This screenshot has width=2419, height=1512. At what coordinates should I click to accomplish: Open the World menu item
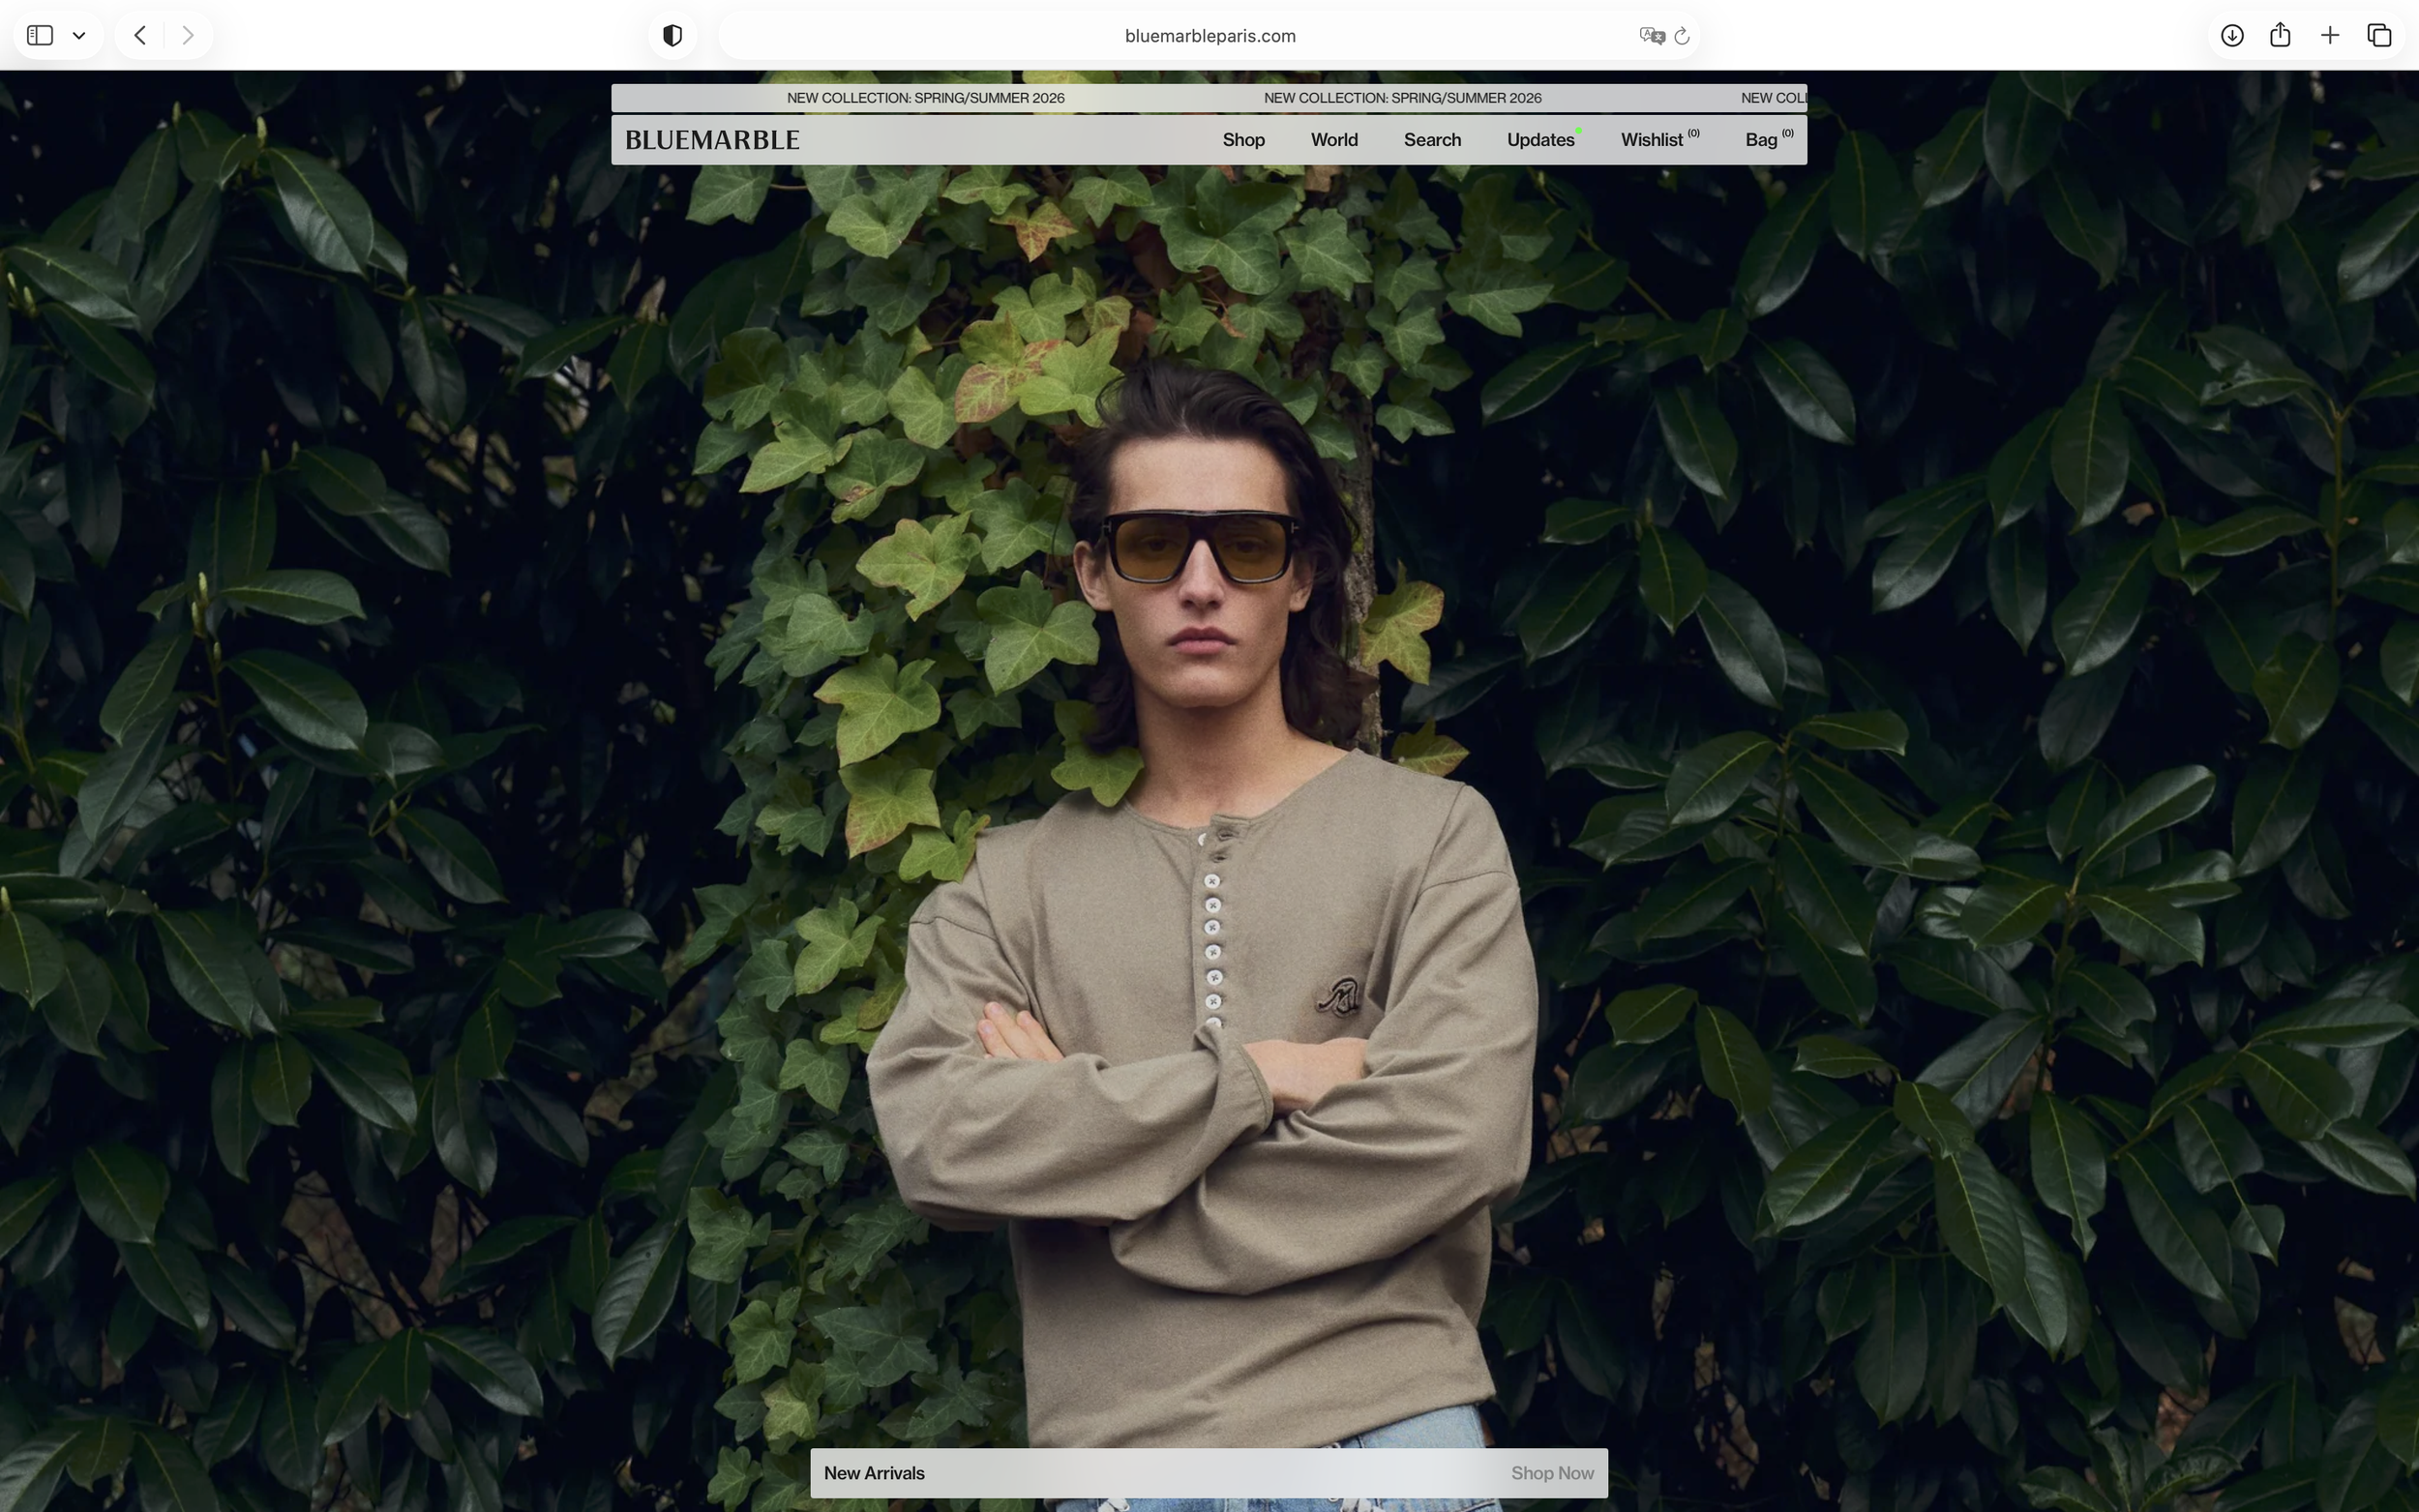click(1334, 140)
